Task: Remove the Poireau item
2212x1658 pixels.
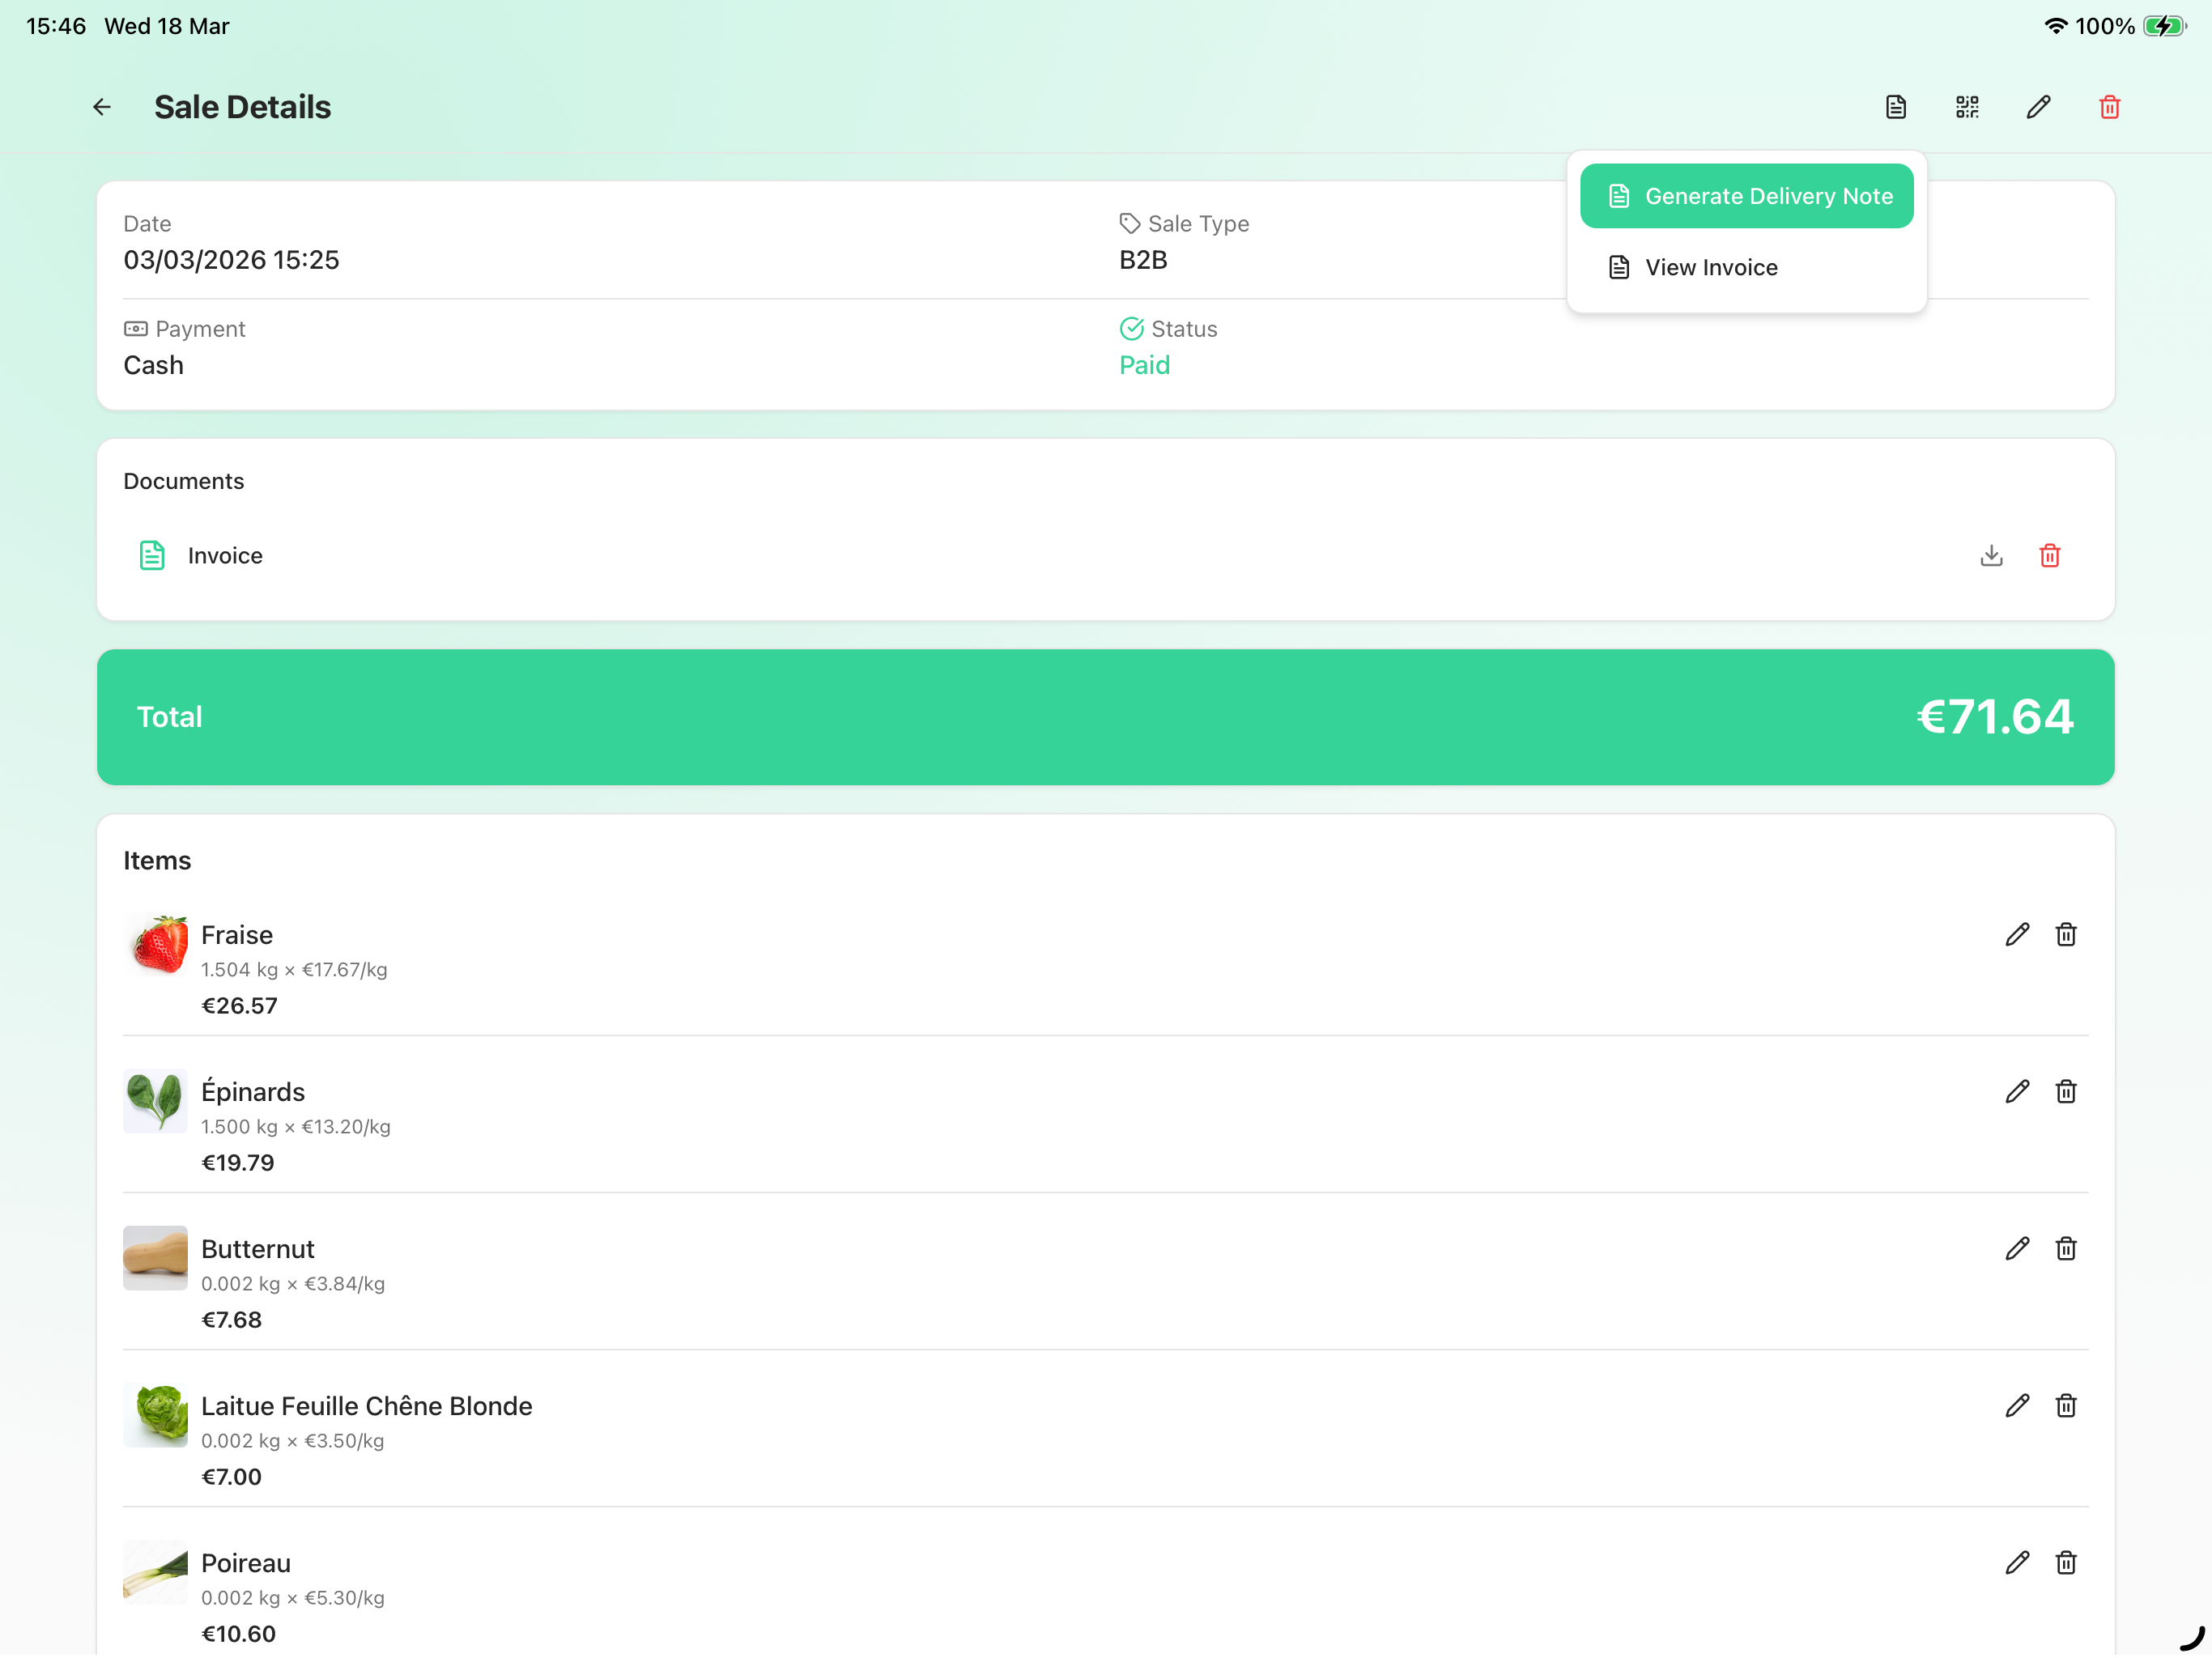Action: point(2065,1562)
